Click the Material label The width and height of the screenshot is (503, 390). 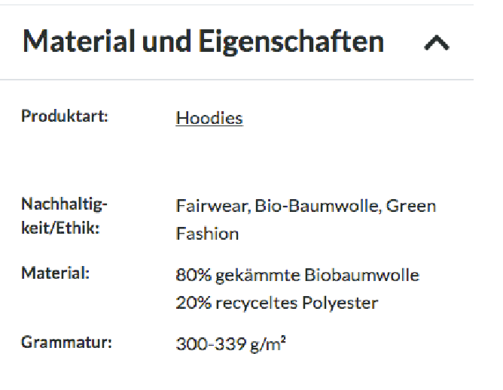click(55, 274)
